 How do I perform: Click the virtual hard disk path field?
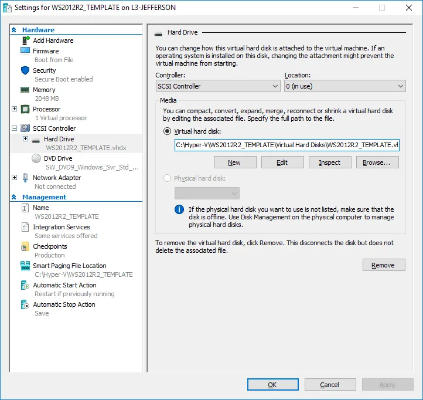286,145
